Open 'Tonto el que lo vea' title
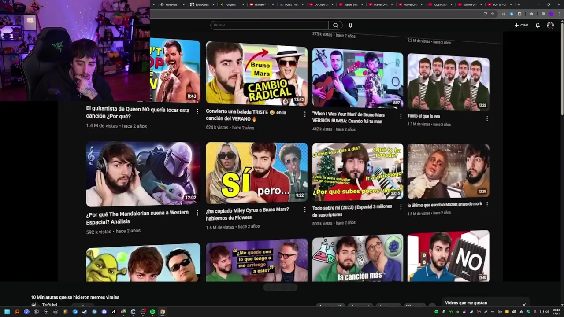Image resolution: width=564 pixels, height=317 pixels. click(423, 116)
